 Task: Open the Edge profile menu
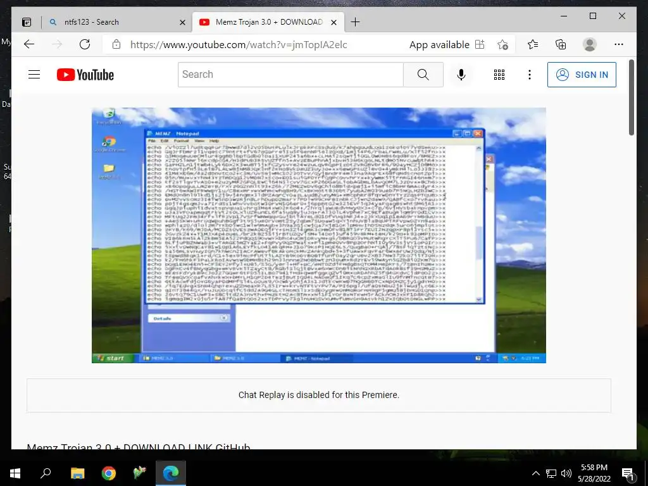(590, 44)
